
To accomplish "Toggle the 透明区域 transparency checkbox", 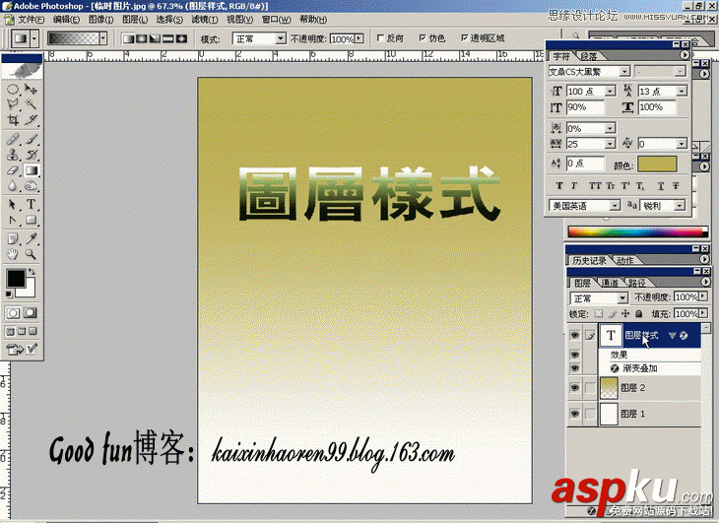I will pyautogui.click(x=464, y=38).
